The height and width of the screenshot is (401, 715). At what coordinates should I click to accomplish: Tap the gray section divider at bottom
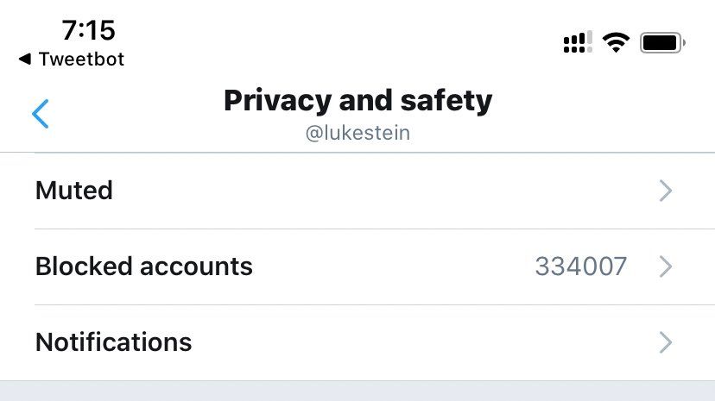pyautogui.click(x=357, y=391)
